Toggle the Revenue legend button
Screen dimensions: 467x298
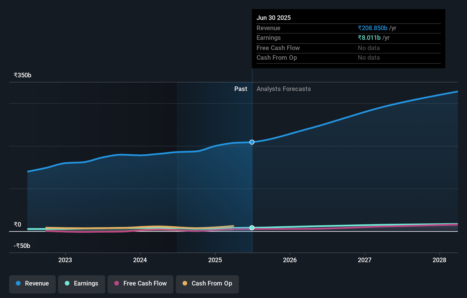tap(32, 284)
